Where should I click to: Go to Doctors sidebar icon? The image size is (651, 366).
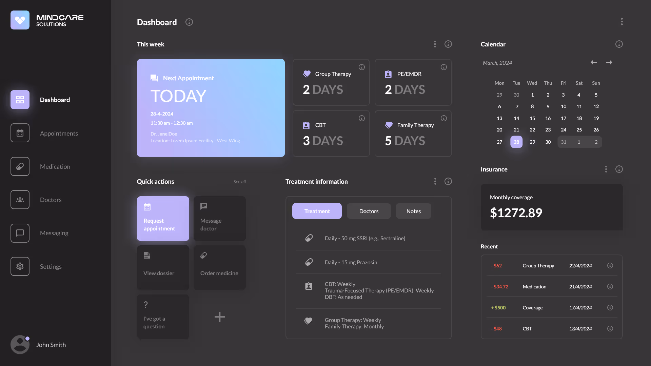pos(20,200)
